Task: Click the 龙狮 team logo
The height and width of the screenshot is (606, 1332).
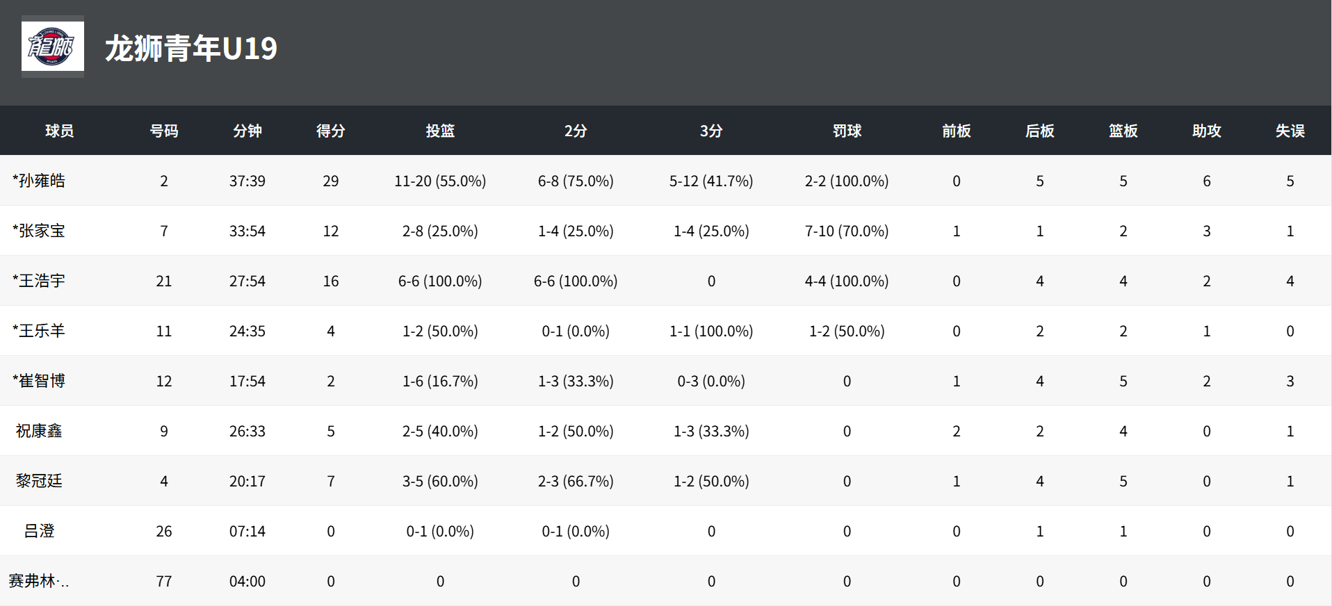Action: tap(53, 47)
